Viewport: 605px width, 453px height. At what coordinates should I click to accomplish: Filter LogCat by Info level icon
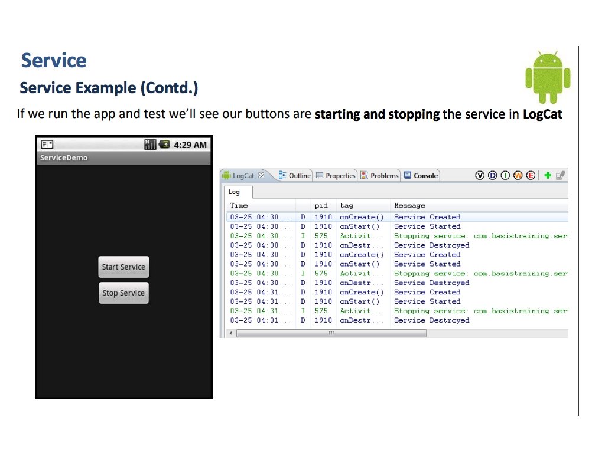coord(505,176)
